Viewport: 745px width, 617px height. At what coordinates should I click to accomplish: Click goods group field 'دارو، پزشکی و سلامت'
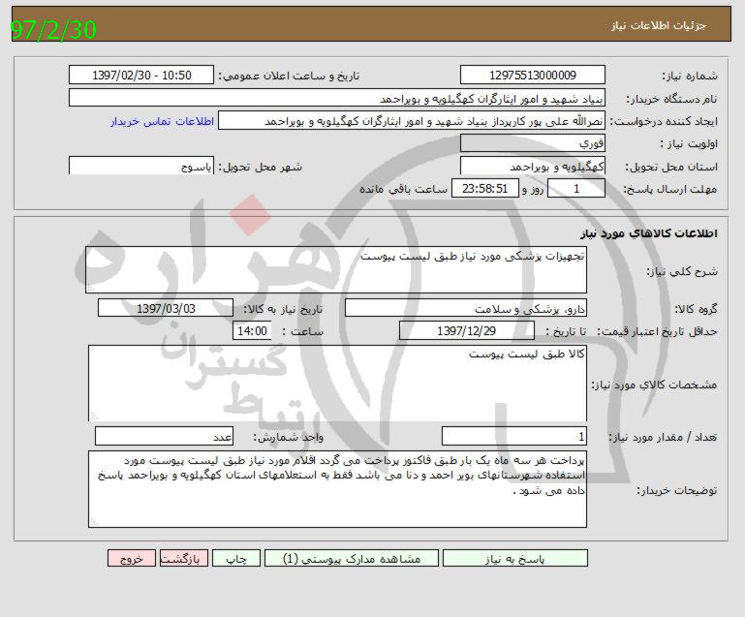pyautogui.click(x=466, y=308)
